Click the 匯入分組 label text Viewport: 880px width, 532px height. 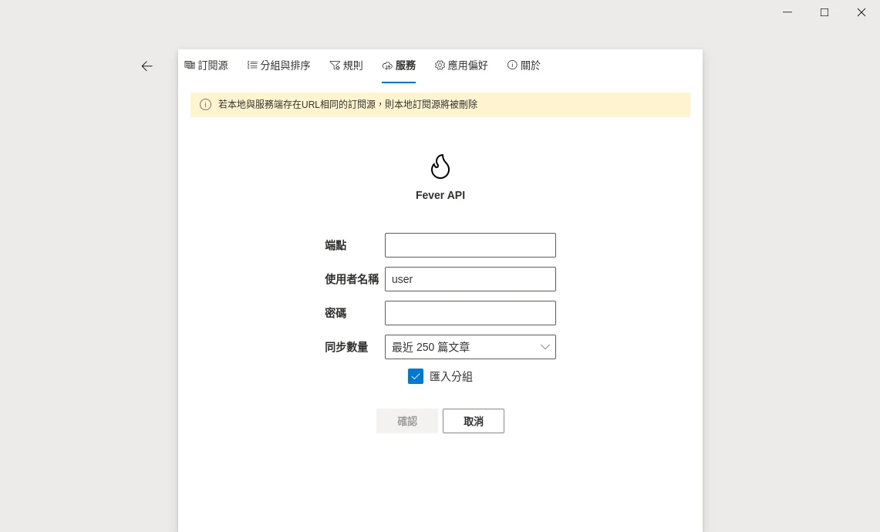tap(450, 376)
